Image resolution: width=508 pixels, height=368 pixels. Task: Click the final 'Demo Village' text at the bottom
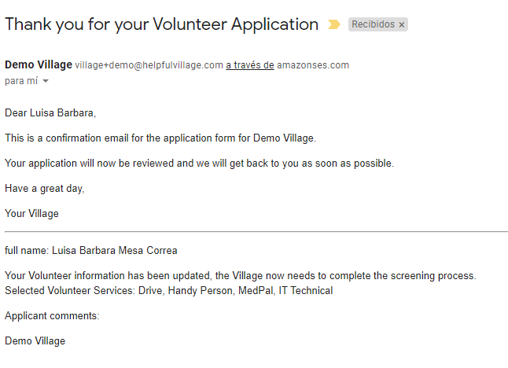(x=35, y=341)
